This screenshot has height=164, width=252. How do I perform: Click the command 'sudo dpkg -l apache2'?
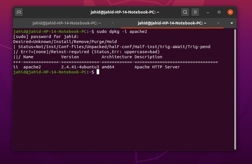(x=122, y=32)
